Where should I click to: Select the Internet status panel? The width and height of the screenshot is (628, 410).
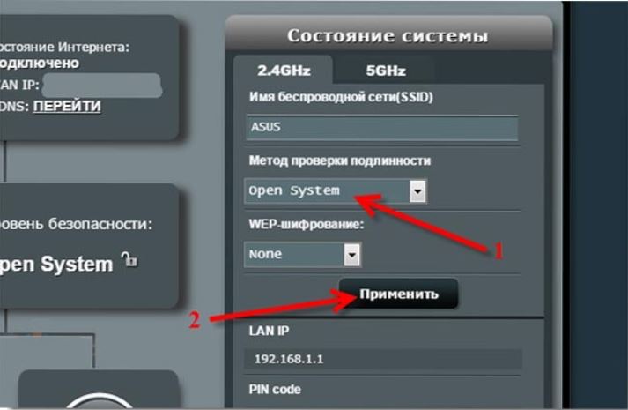point(89,78)
